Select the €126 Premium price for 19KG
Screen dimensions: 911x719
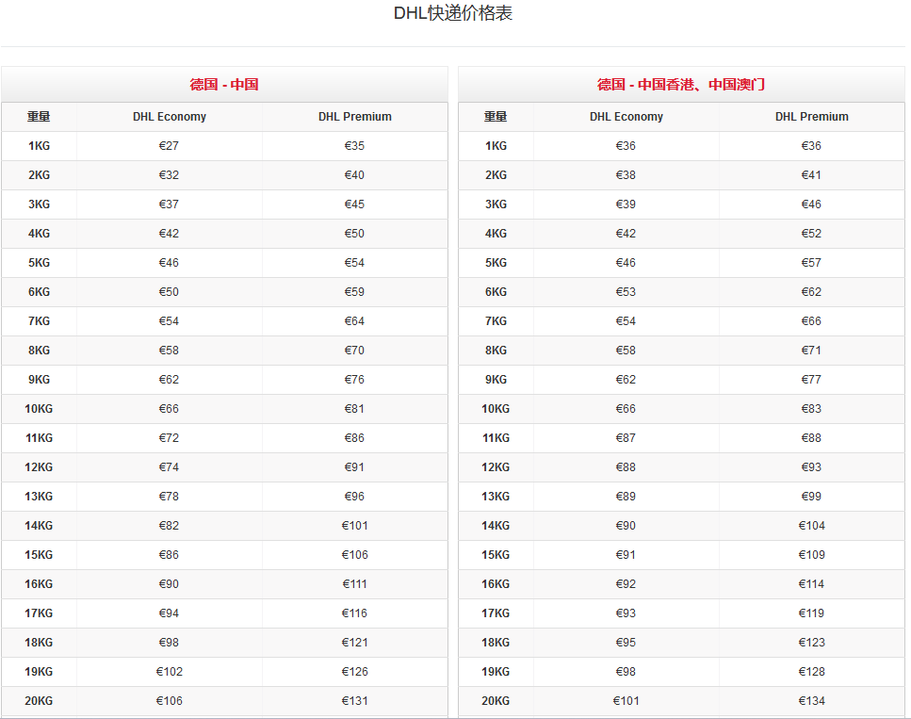[354, 671]
